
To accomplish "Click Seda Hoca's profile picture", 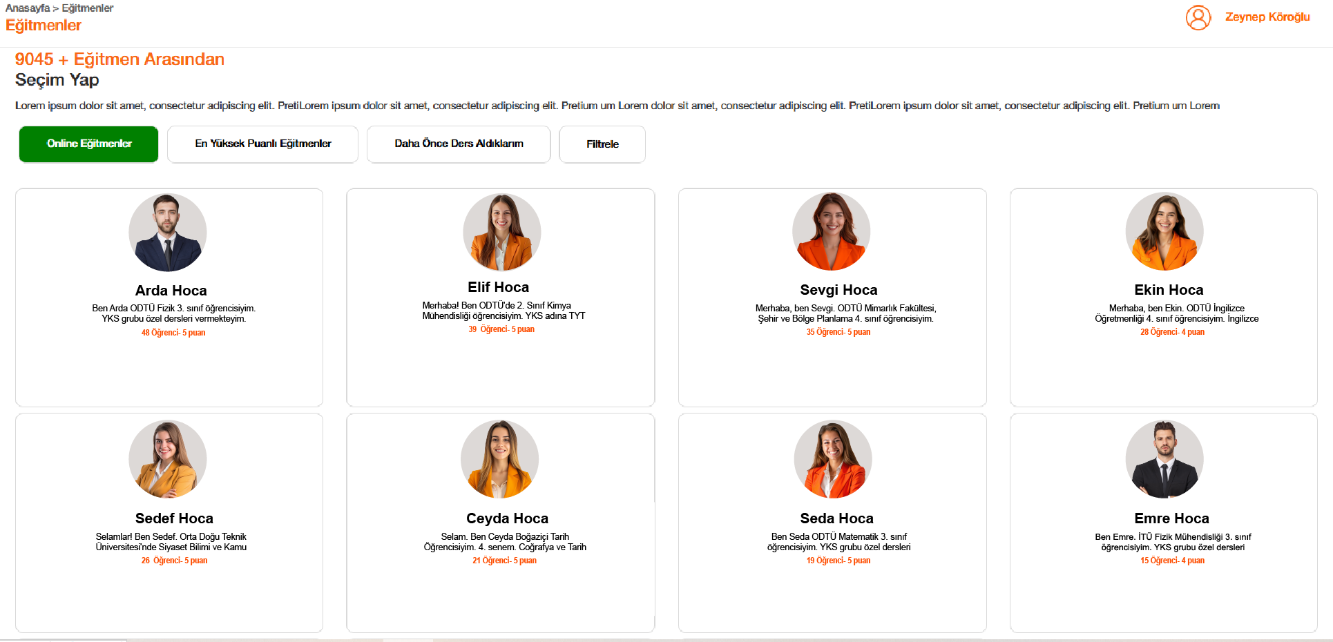I will point(833,459).
